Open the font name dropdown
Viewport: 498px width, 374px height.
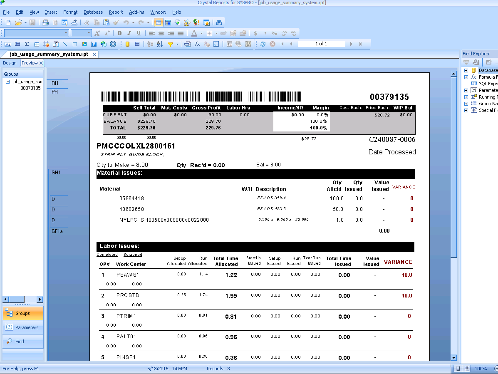(x=66, y=33)
